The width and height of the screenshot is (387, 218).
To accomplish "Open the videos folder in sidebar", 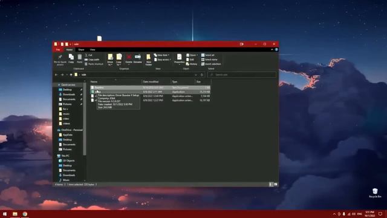I will (x=66, y=124).
